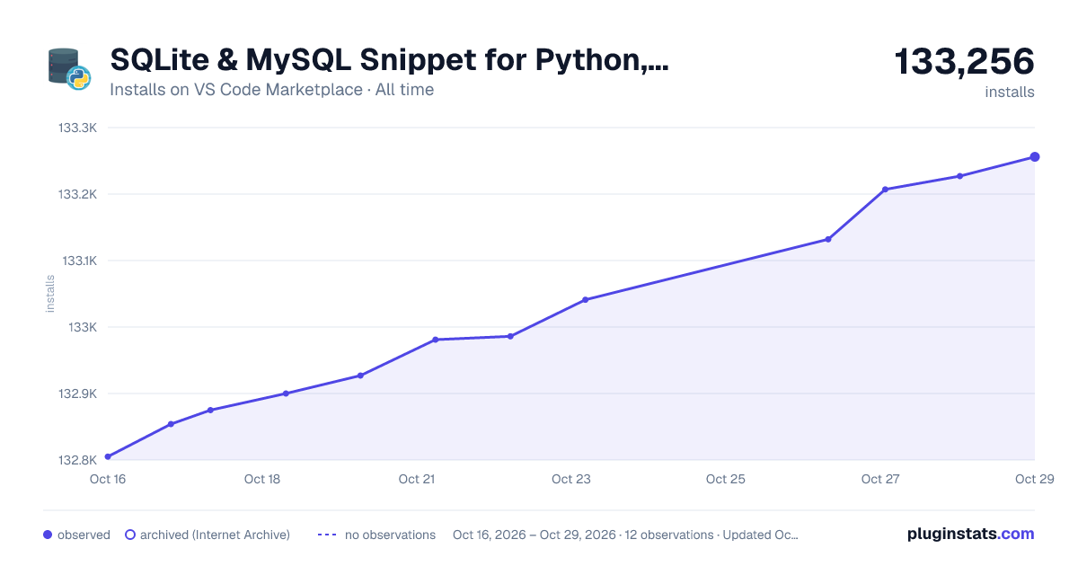Click the SQLite & MySQL Snippet extension icon
Screen dimensions: 1078x566
70,69
